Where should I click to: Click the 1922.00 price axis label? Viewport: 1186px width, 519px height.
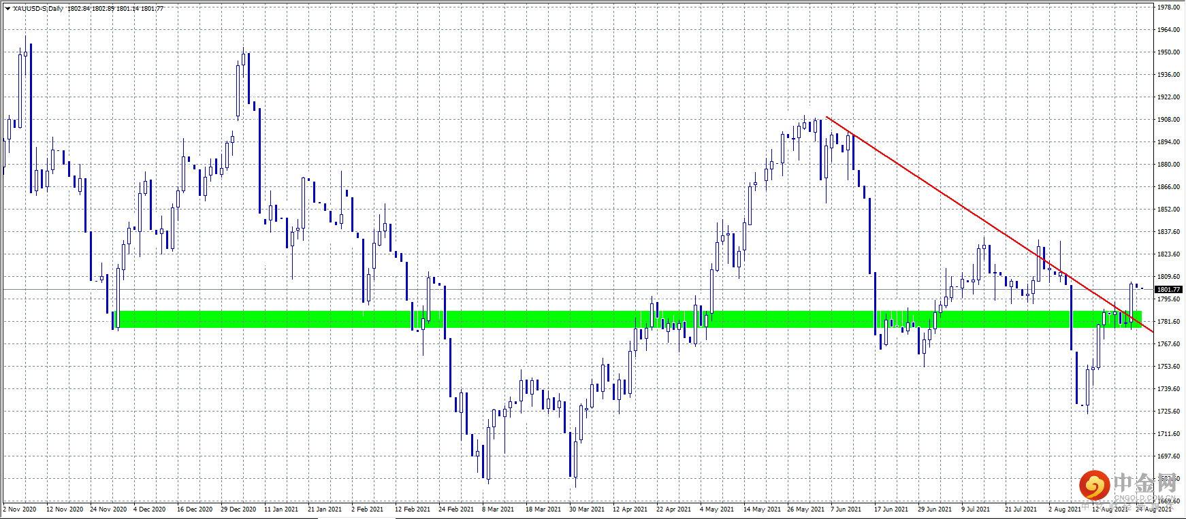1168,97
